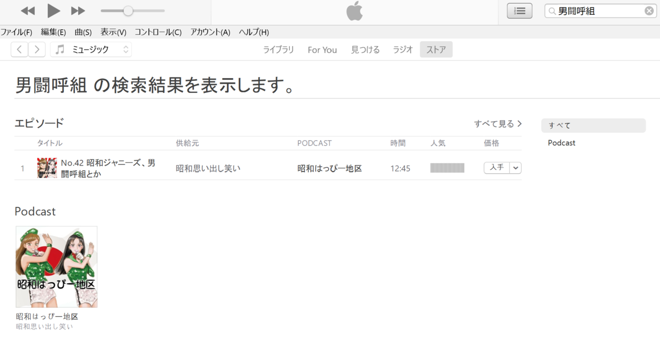Sort by the 時間 column header
This screenshot has width=660, height=342.
(x=398, y=143)
